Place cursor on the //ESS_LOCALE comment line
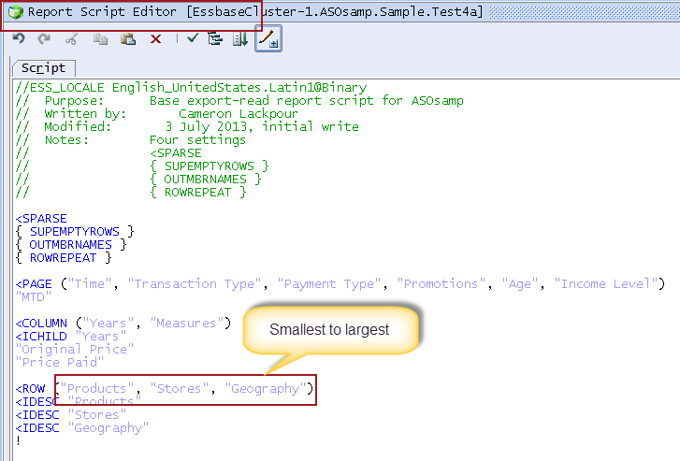 click(x=191, y=88)
